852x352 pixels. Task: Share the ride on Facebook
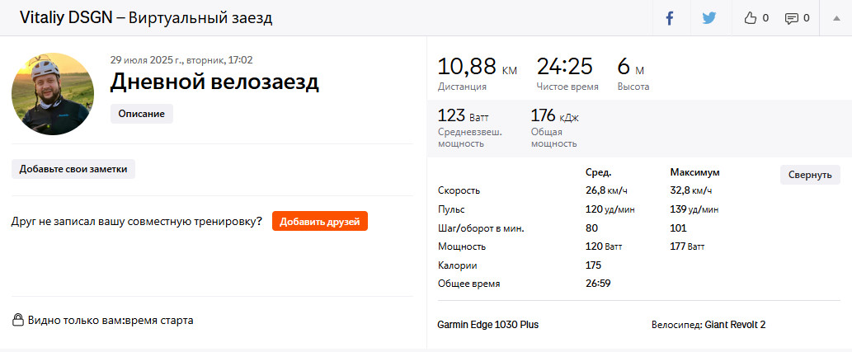coord(670,18)
